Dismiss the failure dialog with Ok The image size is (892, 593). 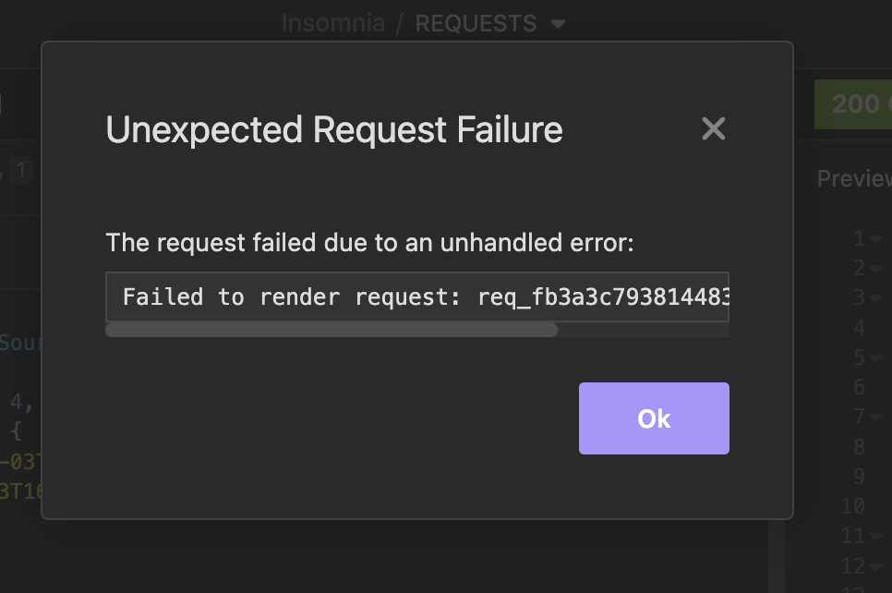[653, 418]
